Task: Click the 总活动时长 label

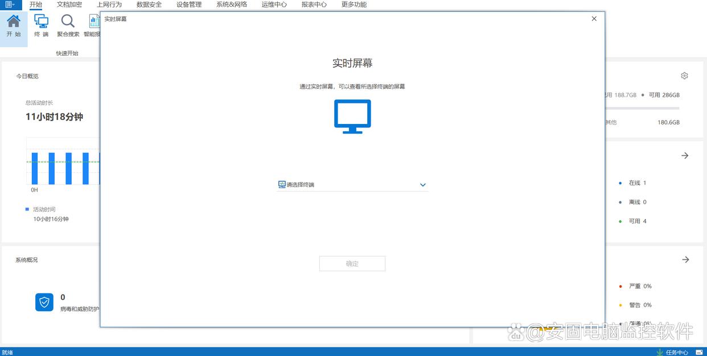Action: (39, 103)
